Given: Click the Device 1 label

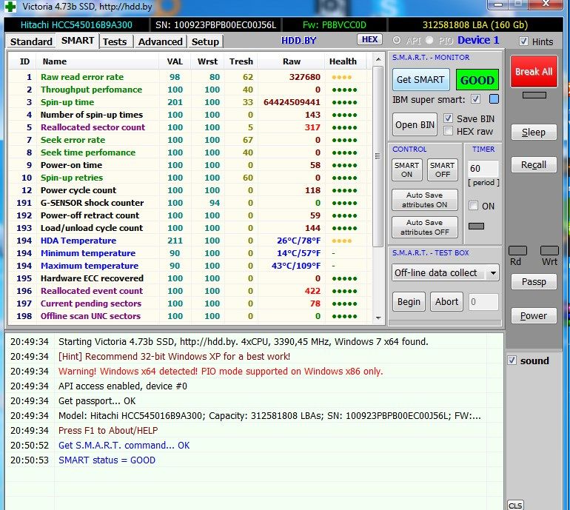Looking at the screenshot, I should tap(478, 40).
